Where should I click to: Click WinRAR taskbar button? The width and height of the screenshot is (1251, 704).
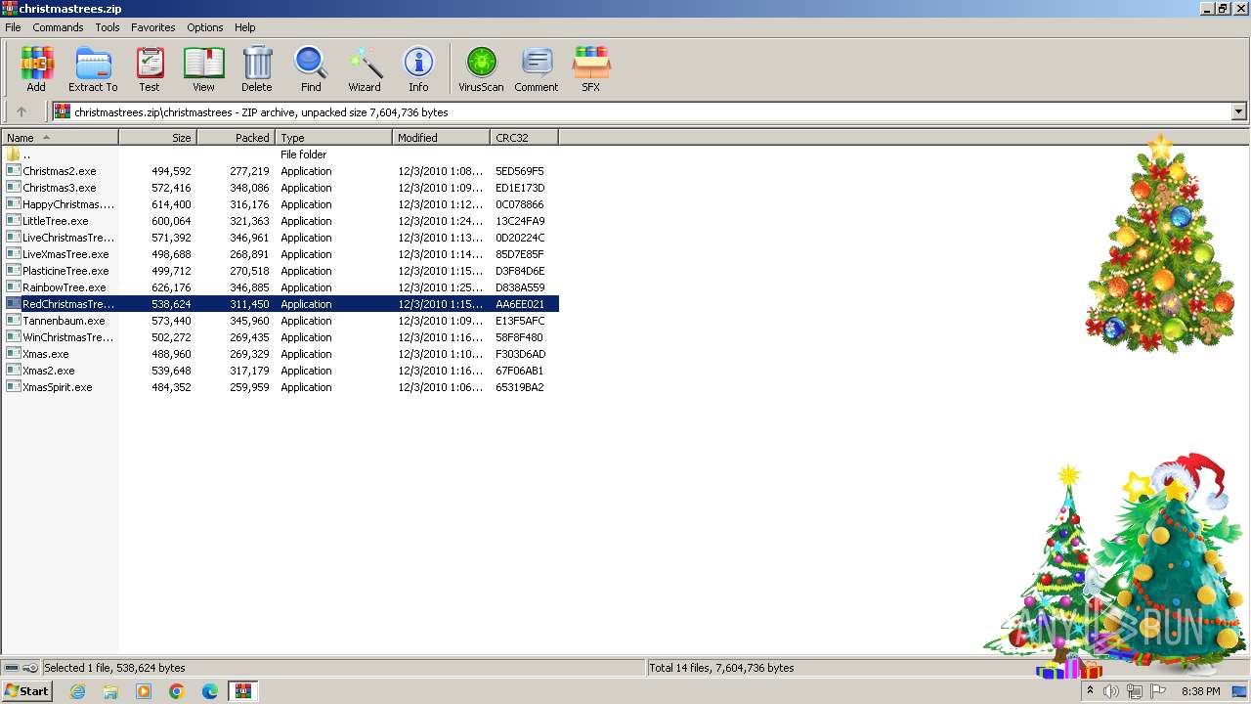(x=242, y=691)
